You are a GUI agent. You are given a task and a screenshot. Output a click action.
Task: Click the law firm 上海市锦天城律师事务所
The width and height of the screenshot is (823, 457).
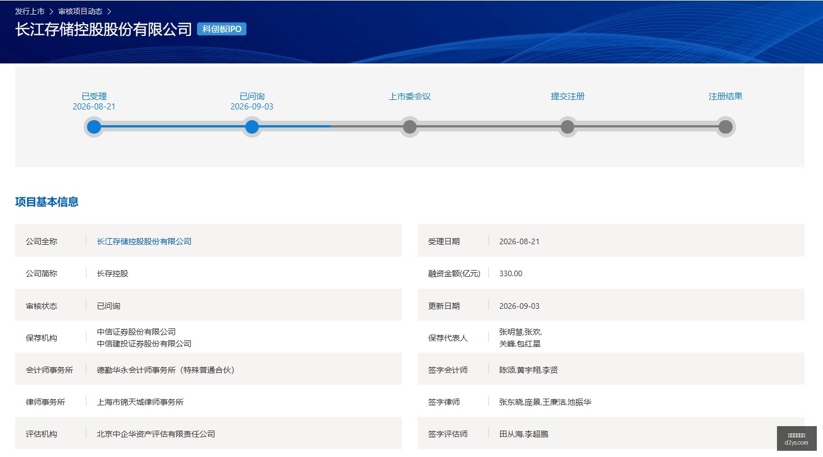click(x=140, y=402)
